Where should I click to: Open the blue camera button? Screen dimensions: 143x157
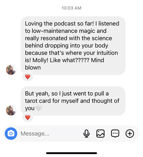pos(11,133)
